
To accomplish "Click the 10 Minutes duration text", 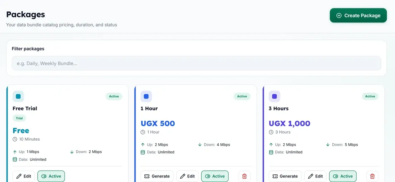I will point(30,139).
